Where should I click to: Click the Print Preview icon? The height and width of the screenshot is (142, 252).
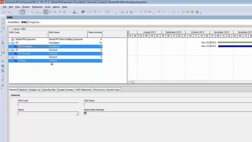pos(9,12)
